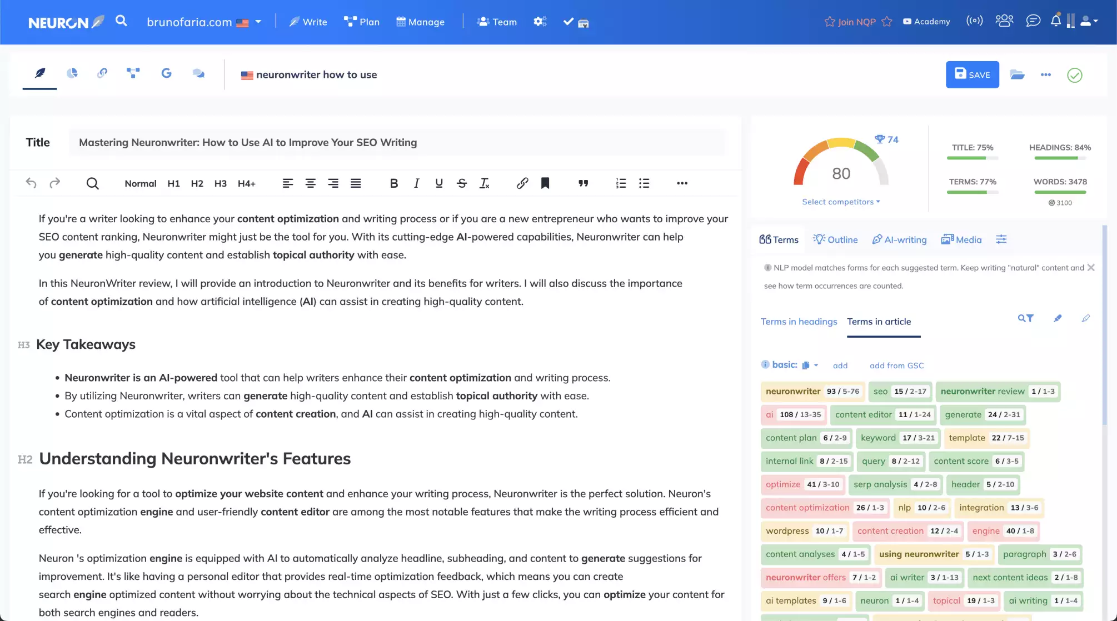Open the pie chart analysis icon

pyautogui.click(x=72, y=73)
